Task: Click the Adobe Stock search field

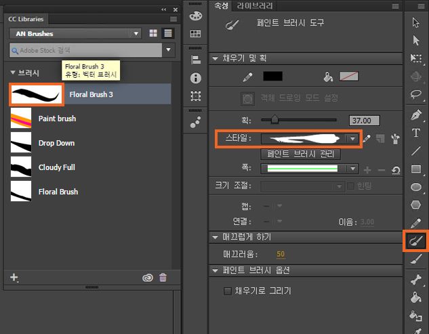Action: click(85, 50)
